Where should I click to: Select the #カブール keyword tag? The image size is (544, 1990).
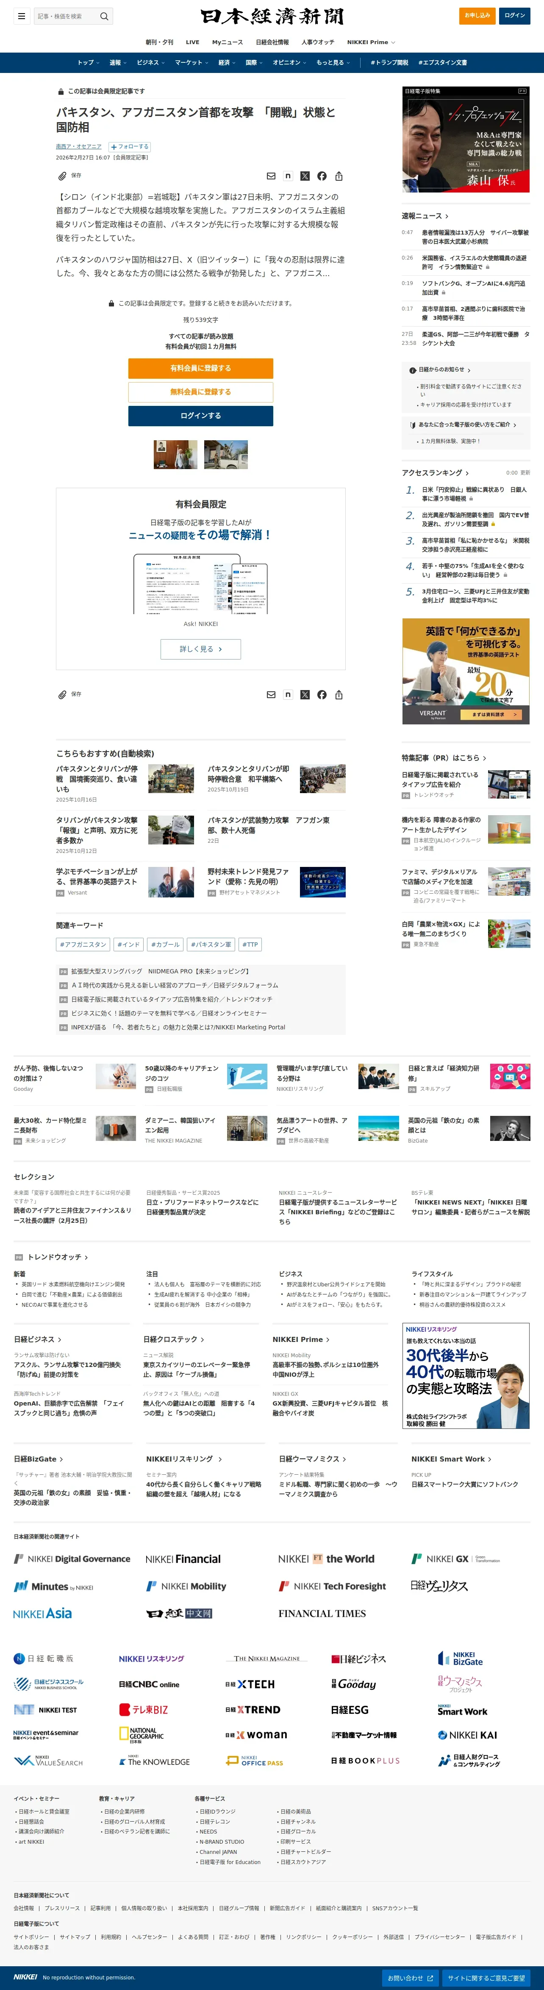[x=165, y=944]
